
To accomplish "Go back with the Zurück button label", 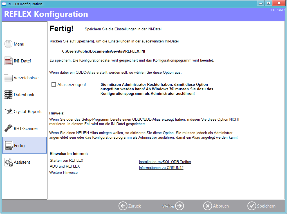I will (x=134, y=206).
